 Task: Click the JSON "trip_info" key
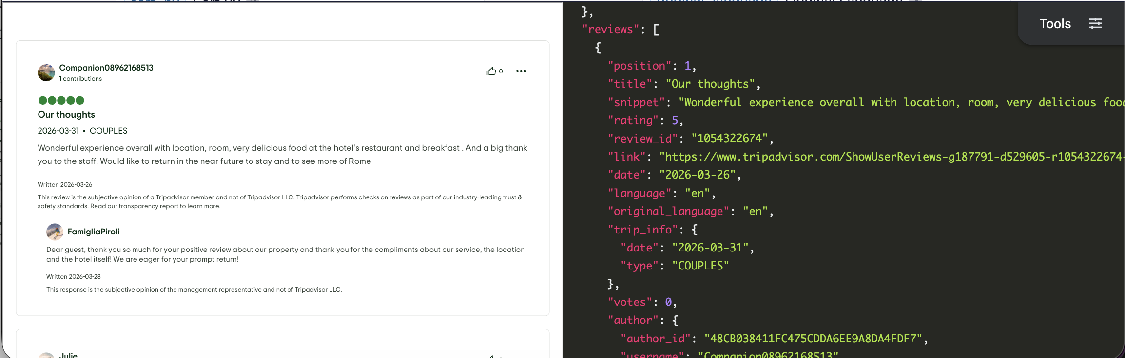[x=642, y=230]
